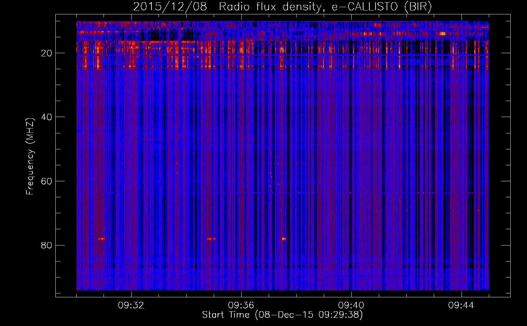Click the "Frequency (MHZ)" y-axis label
527x326 pixels.
(30, 156)
